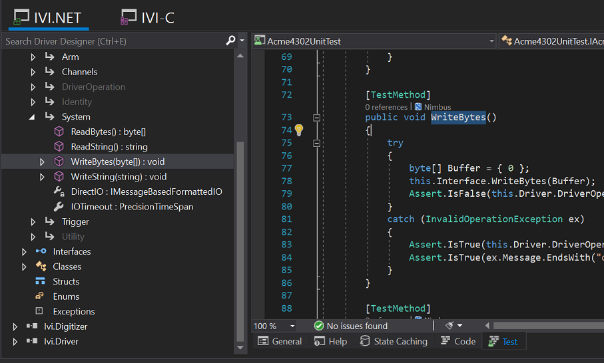Expand the WriteBytes(byte[]) method node

coord(42,162)
